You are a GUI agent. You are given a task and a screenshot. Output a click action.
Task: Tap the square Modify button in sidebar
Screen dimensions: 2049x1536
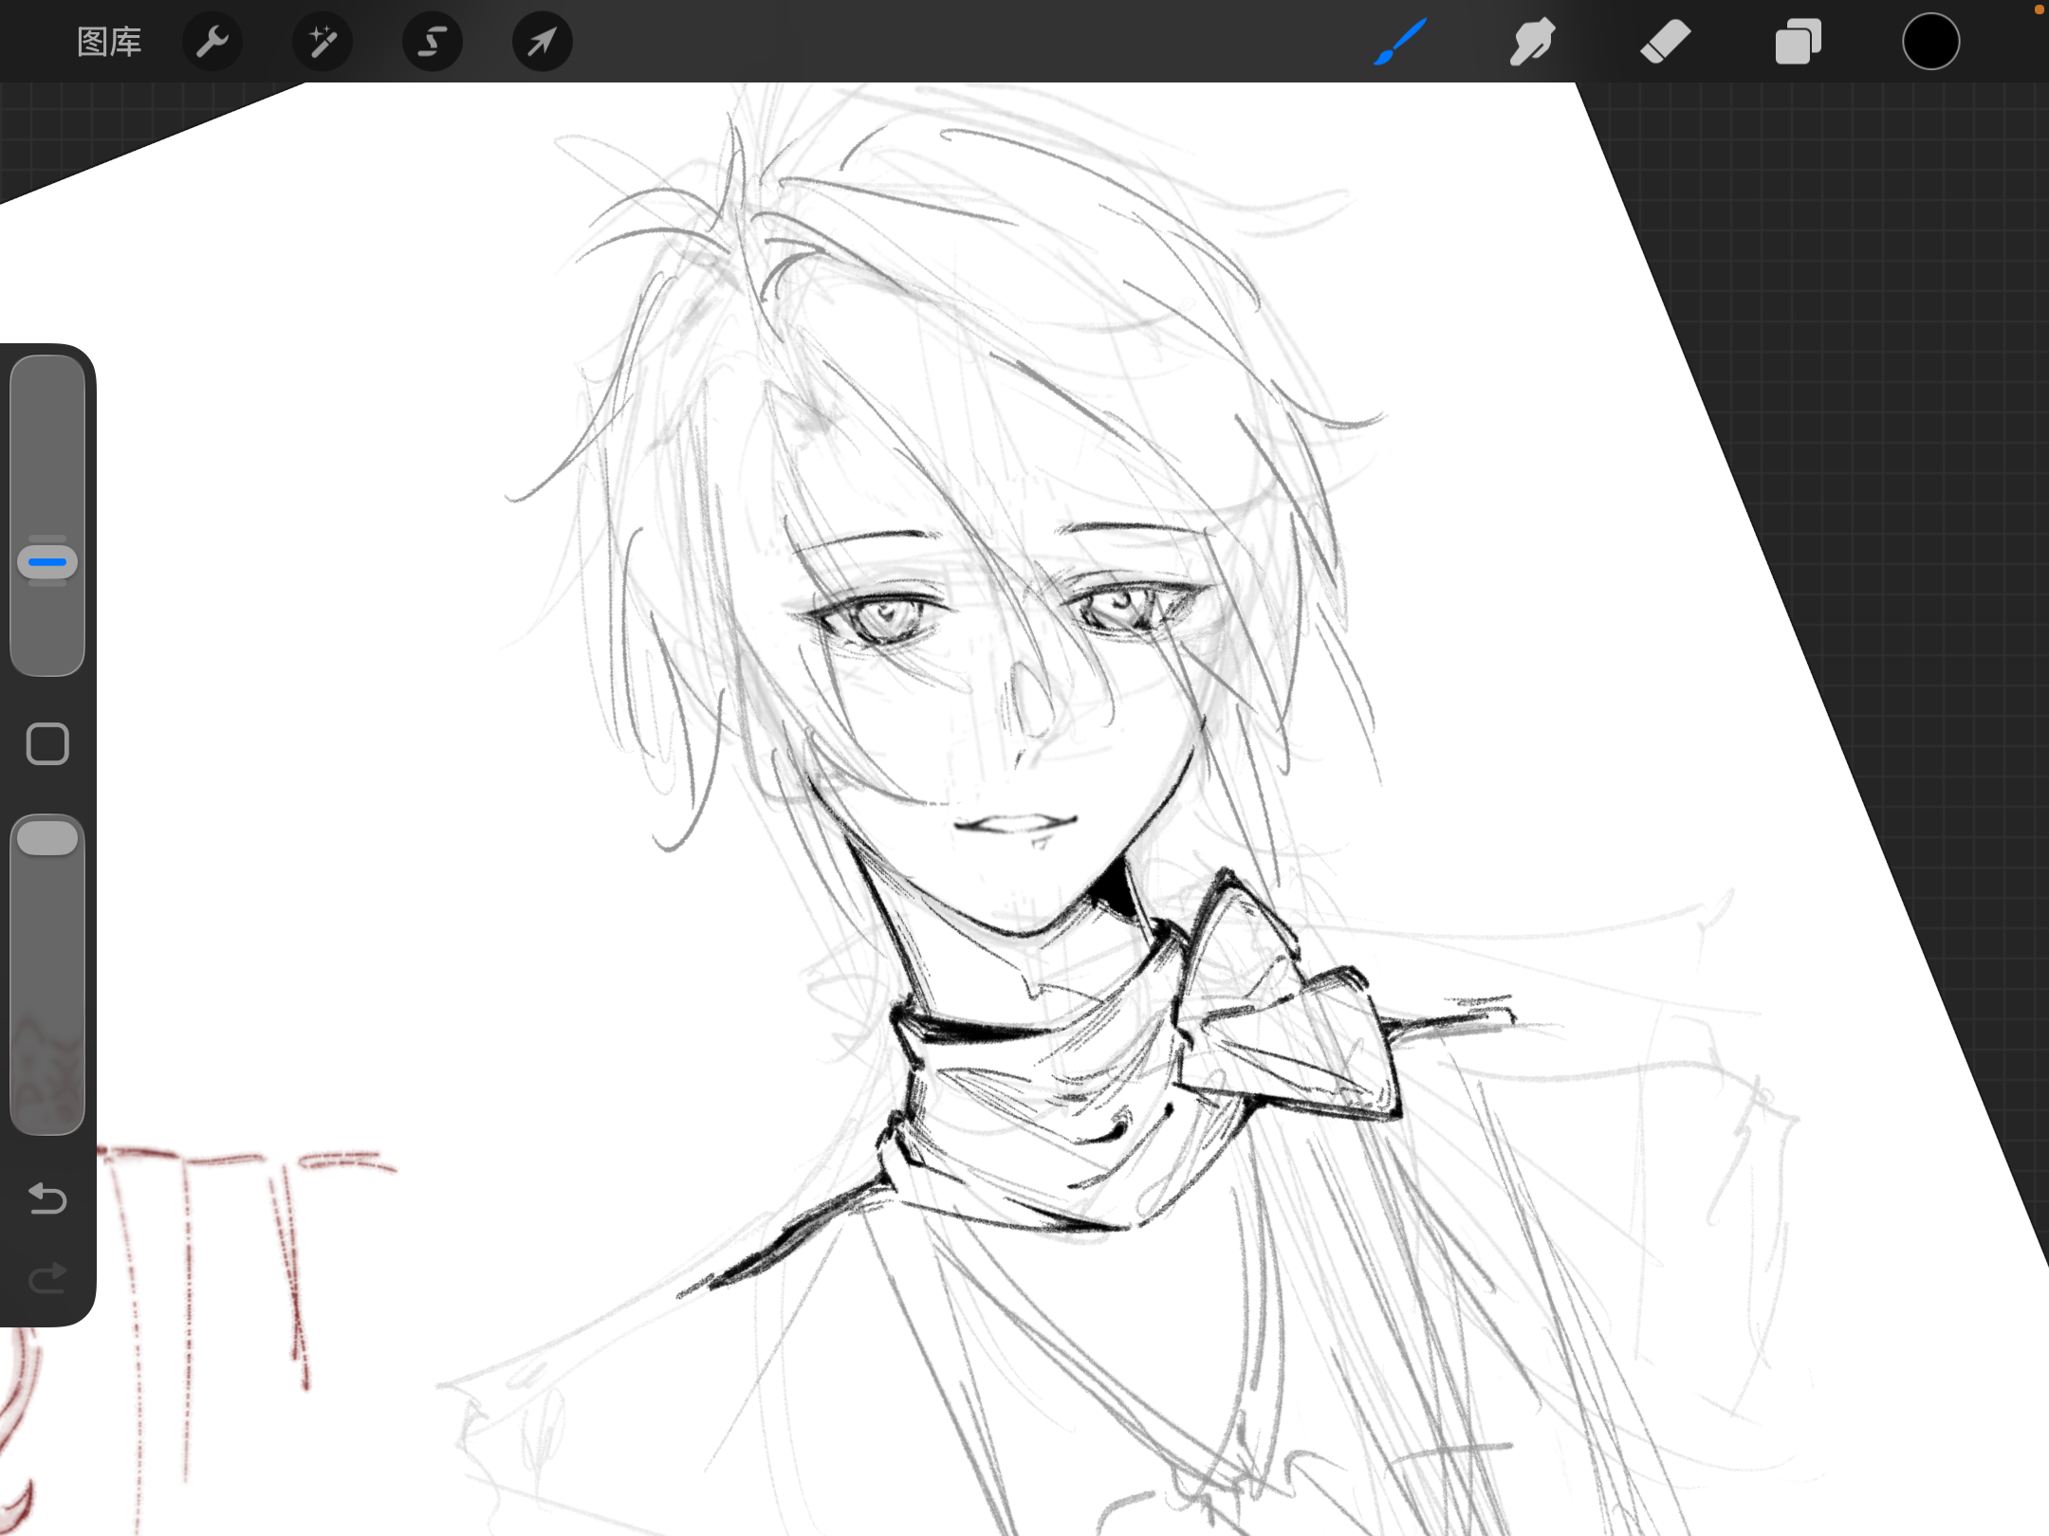(x=47, y=743)
